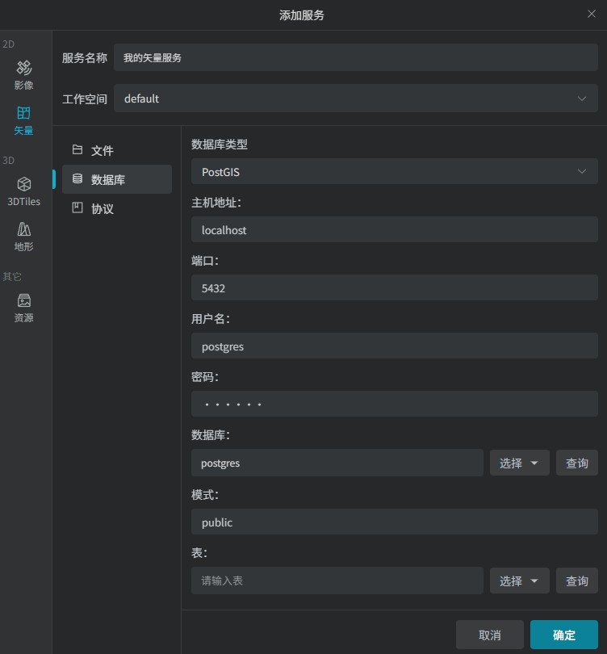This screenshot has width=607, height=654.
Task: Click 查询 button for table
Action: [x=577, y=581]
